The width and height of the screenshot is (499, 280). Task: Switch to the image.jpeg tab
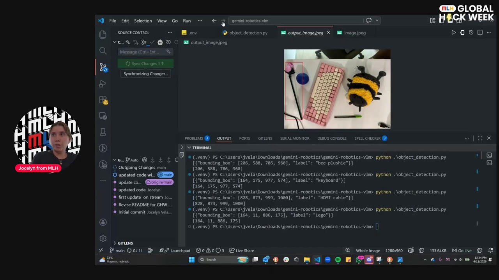(x=351, y=33)
